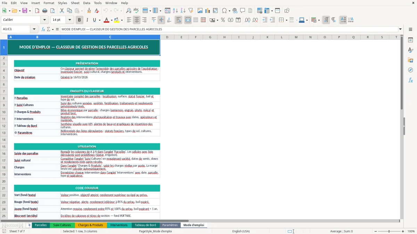The height and width of the screenshot is (234, 417).
Task: Click the English (USA) language status
Action: 241,231
